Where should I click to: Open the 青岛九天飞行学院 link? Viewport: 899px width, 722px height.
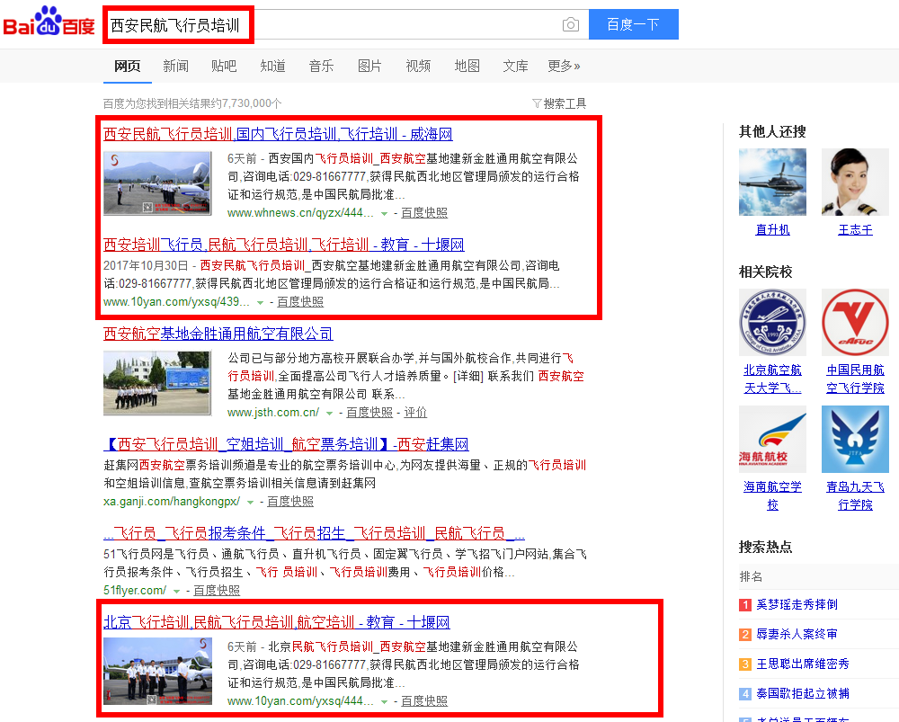(x=855, y=496)
